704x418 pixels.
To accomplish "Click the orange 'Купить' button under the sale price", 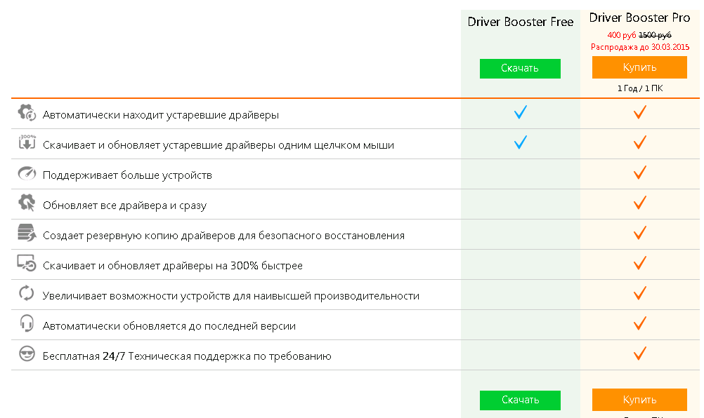I will coord(639,67).
